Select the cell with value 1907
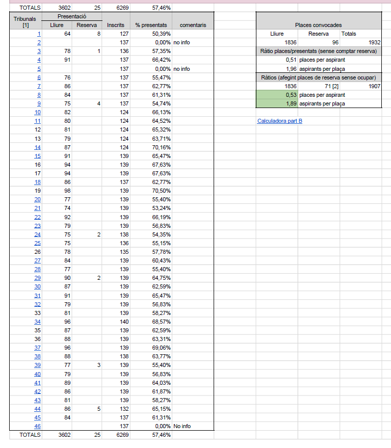 (x=361, y=86)
